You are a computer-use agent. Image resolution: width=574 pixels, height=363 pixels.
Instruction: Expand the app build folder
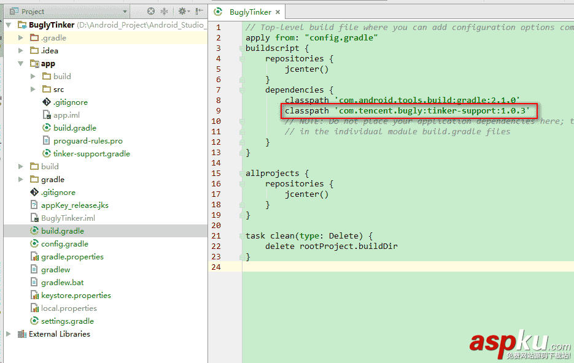click(x=33, y=76)
